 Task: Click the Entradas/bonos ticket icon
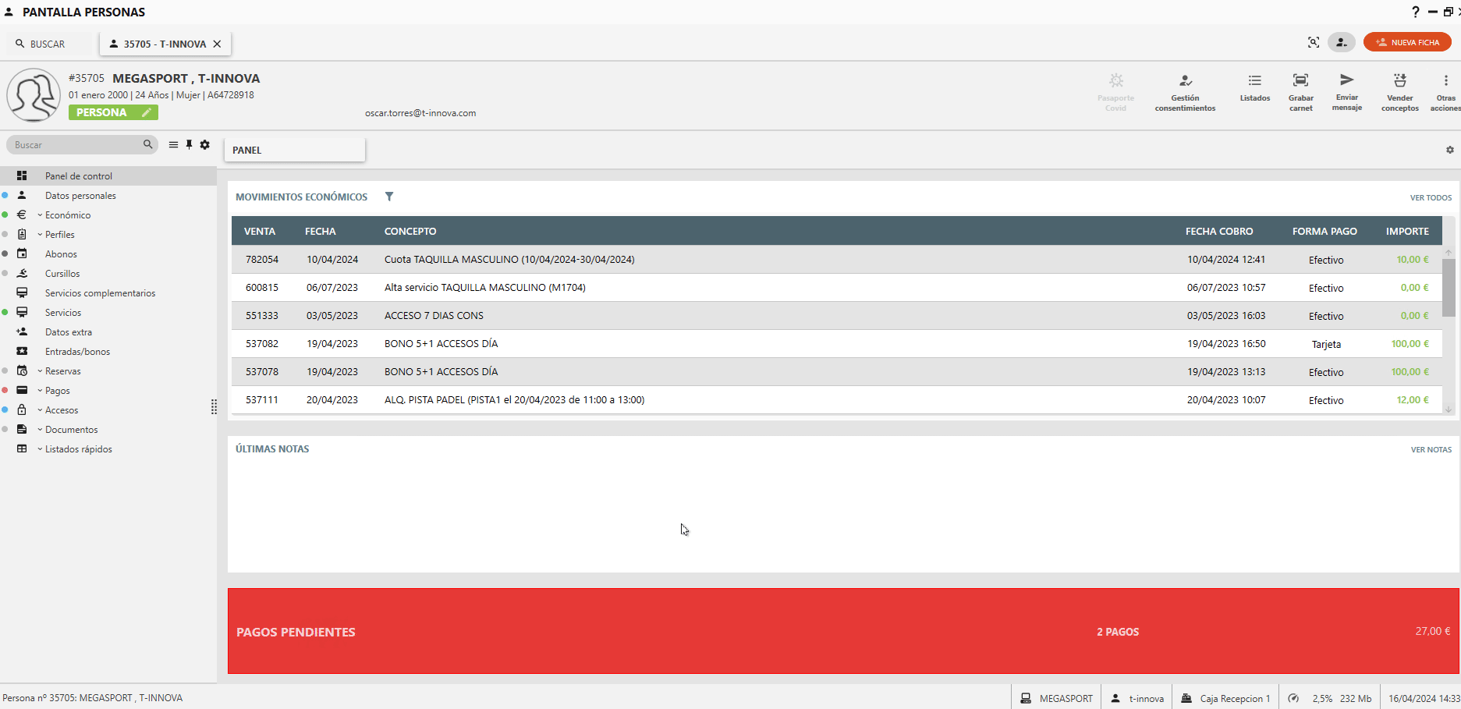(22, 351)
